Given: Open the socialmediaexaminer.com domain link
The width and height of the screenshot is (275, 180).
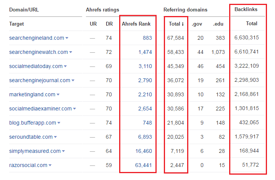Looking at the screenshot, I should pos(40,109).
